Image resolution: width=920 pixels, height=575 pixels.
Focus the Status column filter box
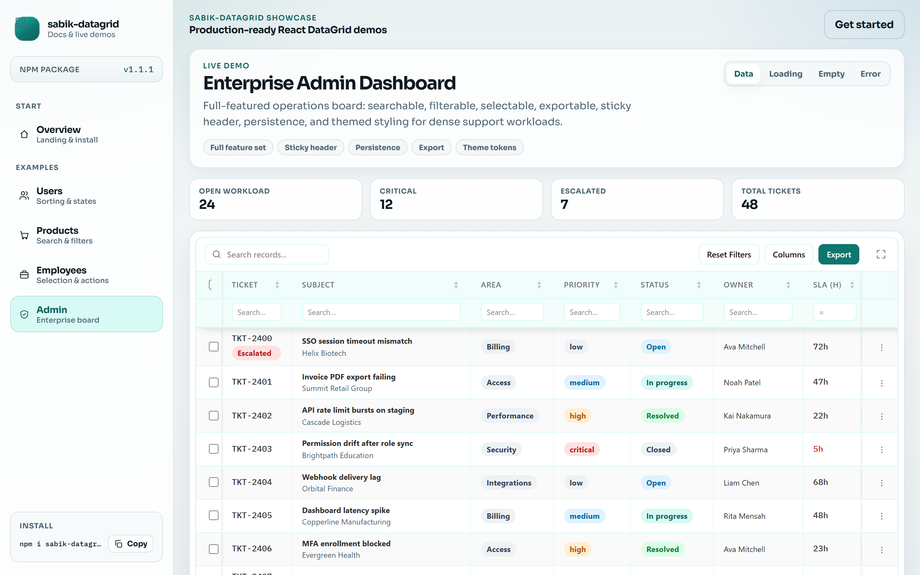[x=672, y=312]
